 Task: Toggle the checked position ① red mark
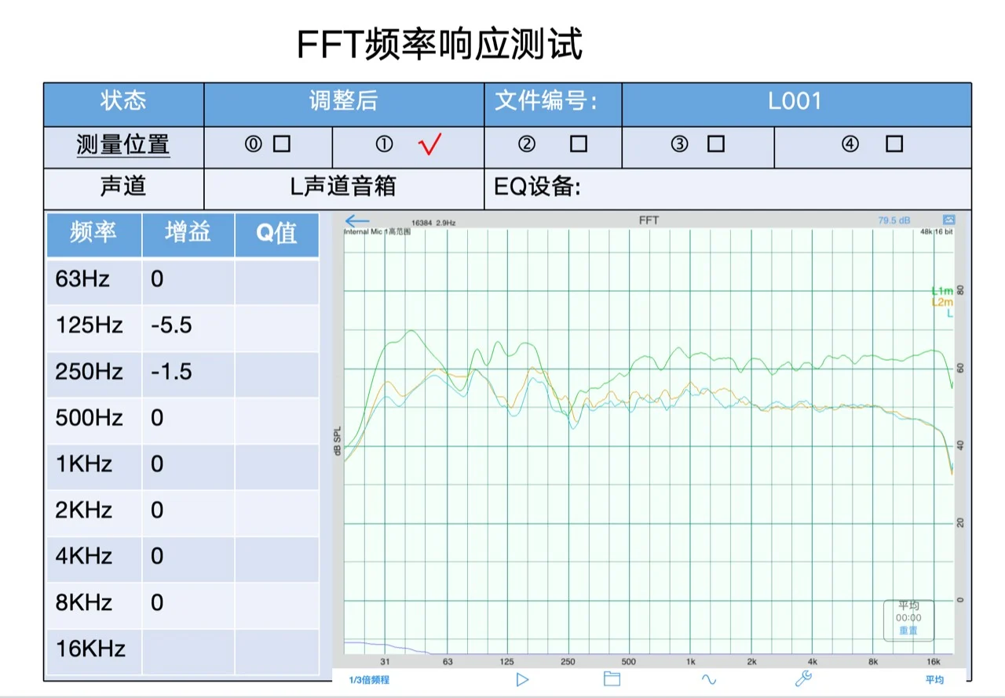click(x=429, y=144)
